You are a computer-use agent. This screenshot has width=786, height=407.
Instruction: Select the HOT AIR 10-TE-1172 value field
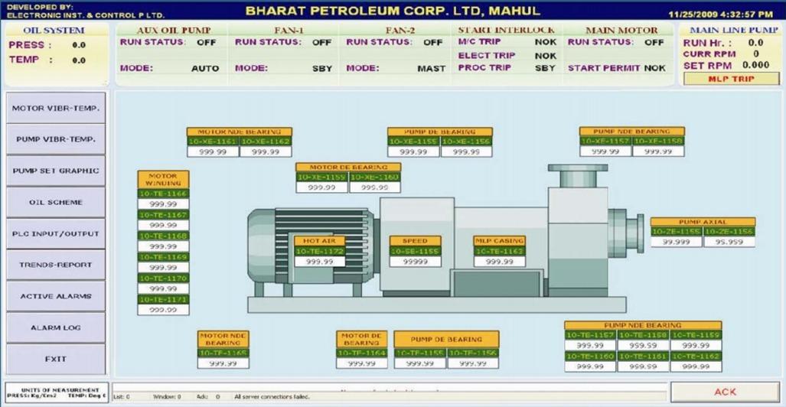pos(319,262)
